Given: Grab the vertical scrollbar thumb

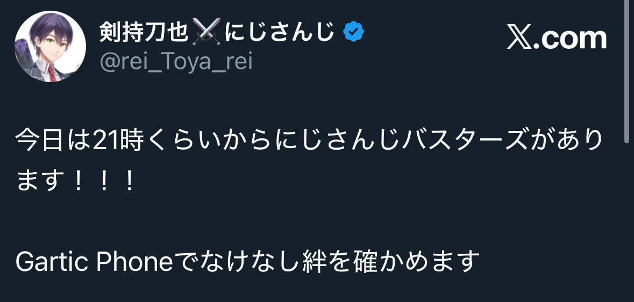Looking at the screenshot, I should tap(626, 70).
